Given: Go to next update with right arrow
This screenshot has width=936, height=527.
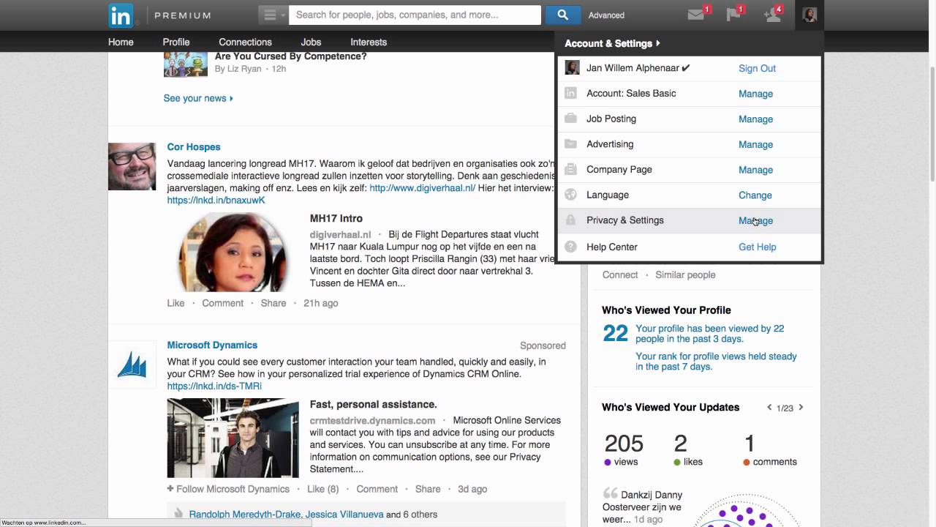Looking at the screenshot, I should (x=801, y=407).
